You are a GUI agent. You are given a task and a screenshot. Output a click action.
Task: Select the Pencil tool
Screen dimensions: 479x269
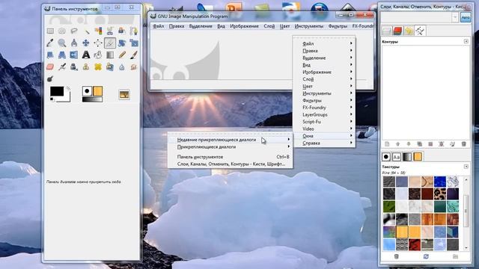coord(122,55)
